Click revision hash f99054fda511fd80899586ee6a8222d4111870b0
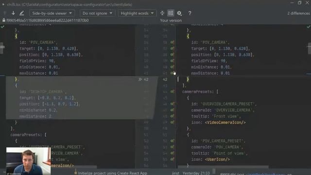The image size is (311, 175). click(x=48, y=20)
